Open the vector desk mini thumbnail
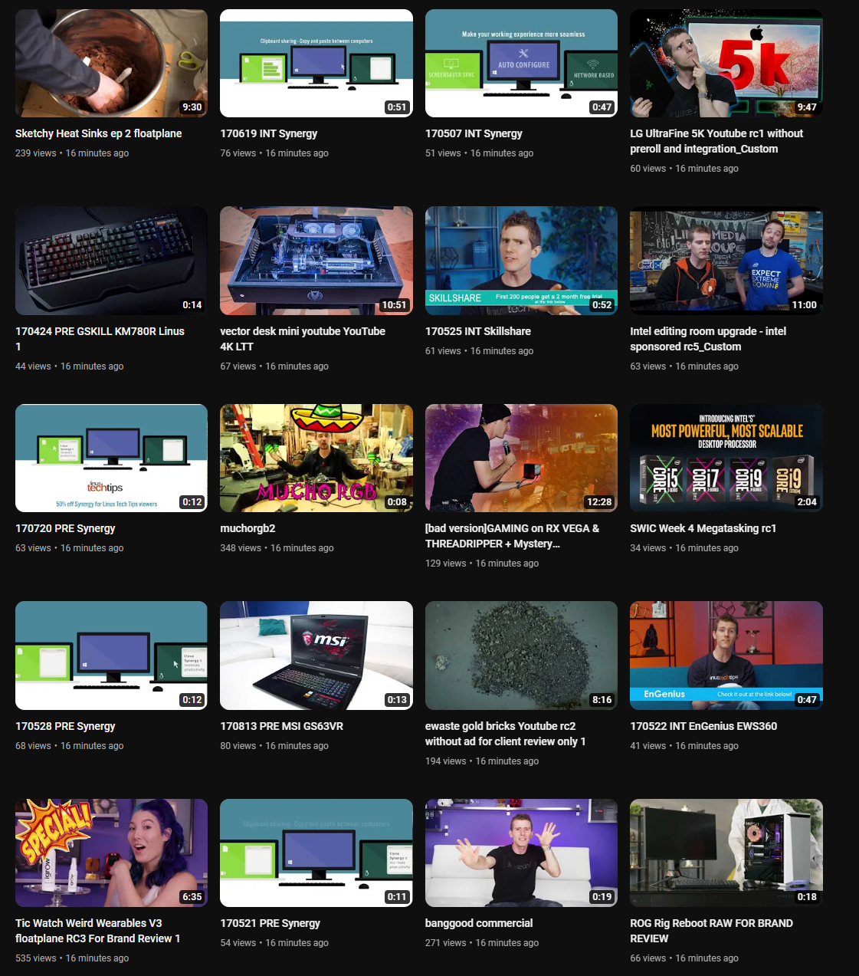The width and height of the screenshot is (859, 976). pyautogui.click(x=316, y=261)
